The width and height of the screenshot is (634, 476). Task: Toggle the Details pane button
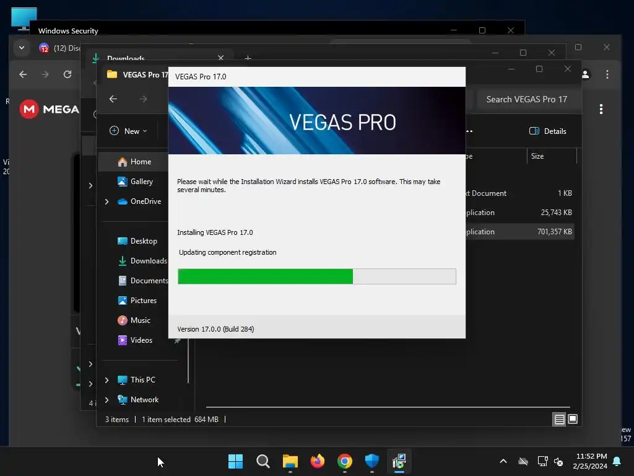point(548,131)
